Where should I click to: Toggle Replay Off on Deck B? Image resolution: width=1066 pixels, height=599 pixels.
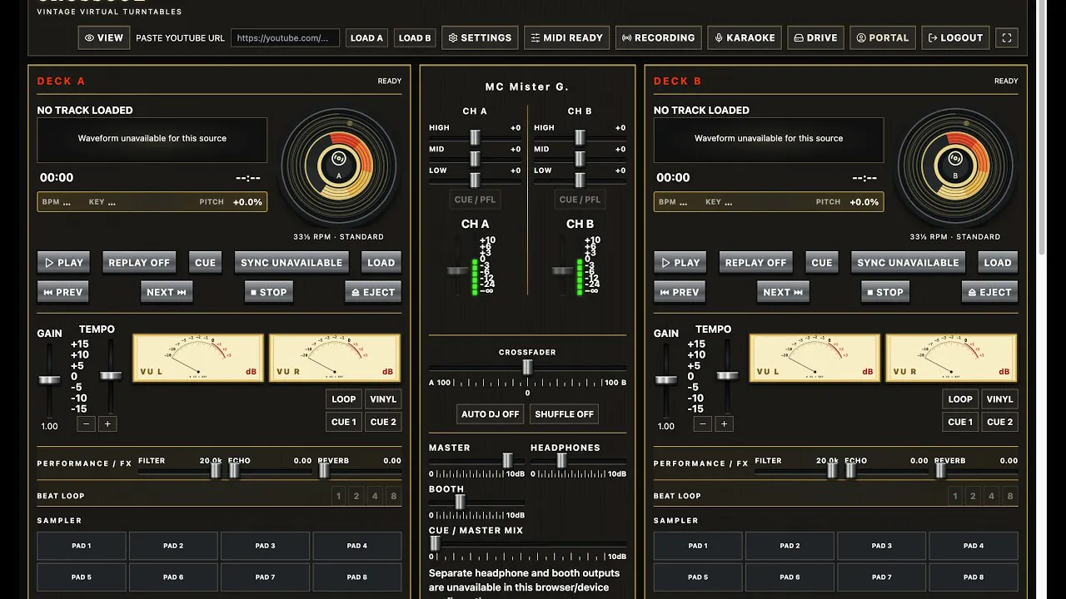pyautogui.click(x=755, y=262)
